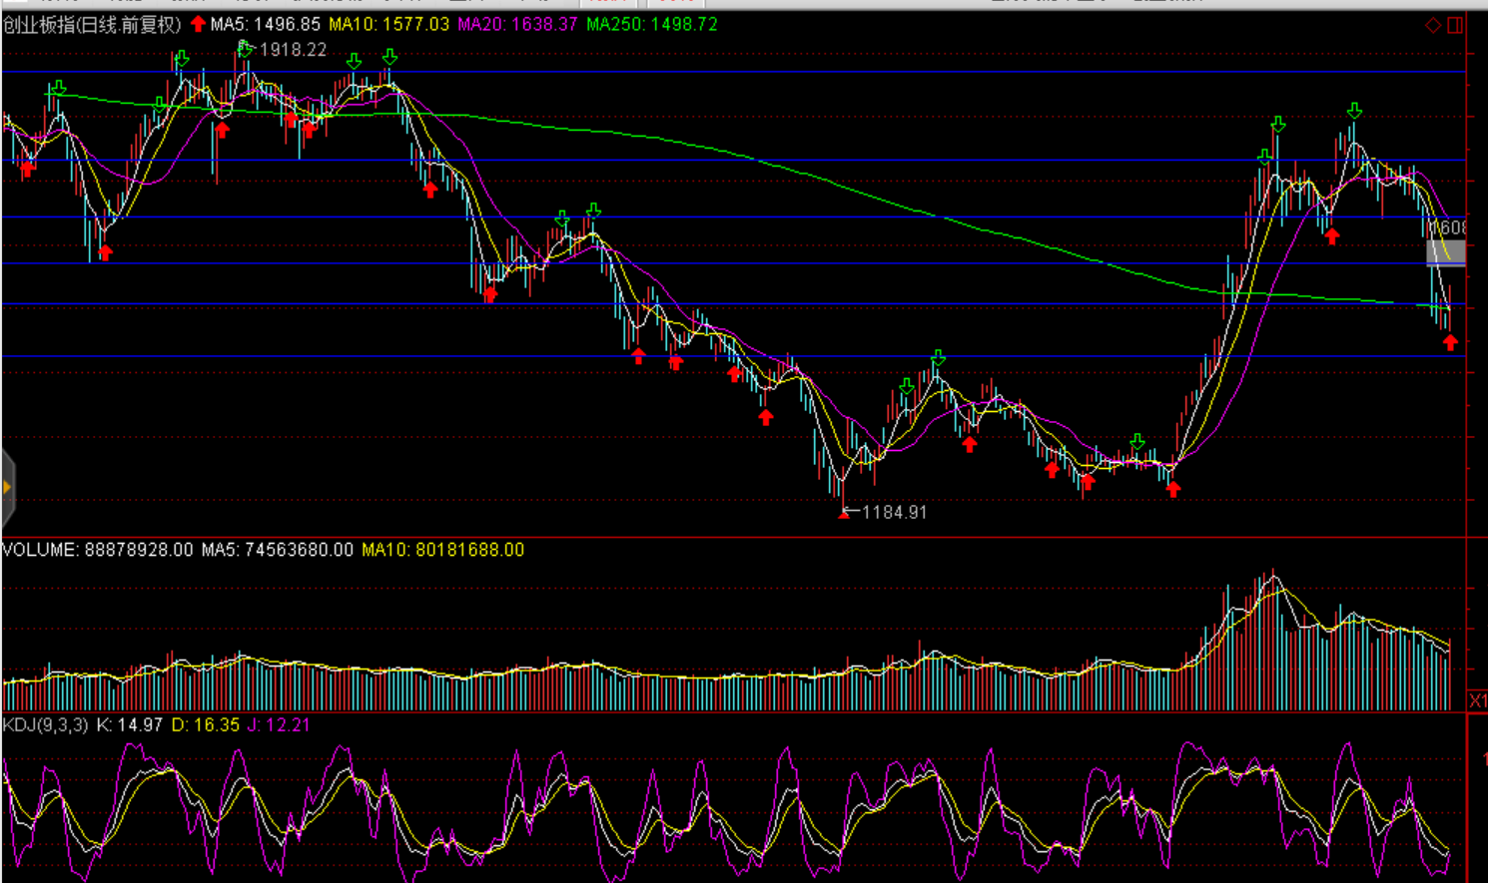
Task: Click the volume MA10 80181688.00 label
Action: 442,550
